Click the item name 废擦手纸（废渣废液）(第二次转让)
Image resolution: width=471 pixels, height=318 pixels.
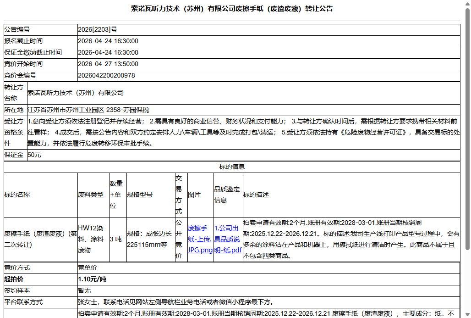[41, 239]
